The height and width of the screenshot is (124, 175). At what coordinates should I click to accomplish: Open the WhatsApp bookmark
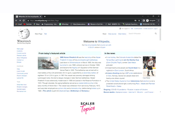pos(64,24)
